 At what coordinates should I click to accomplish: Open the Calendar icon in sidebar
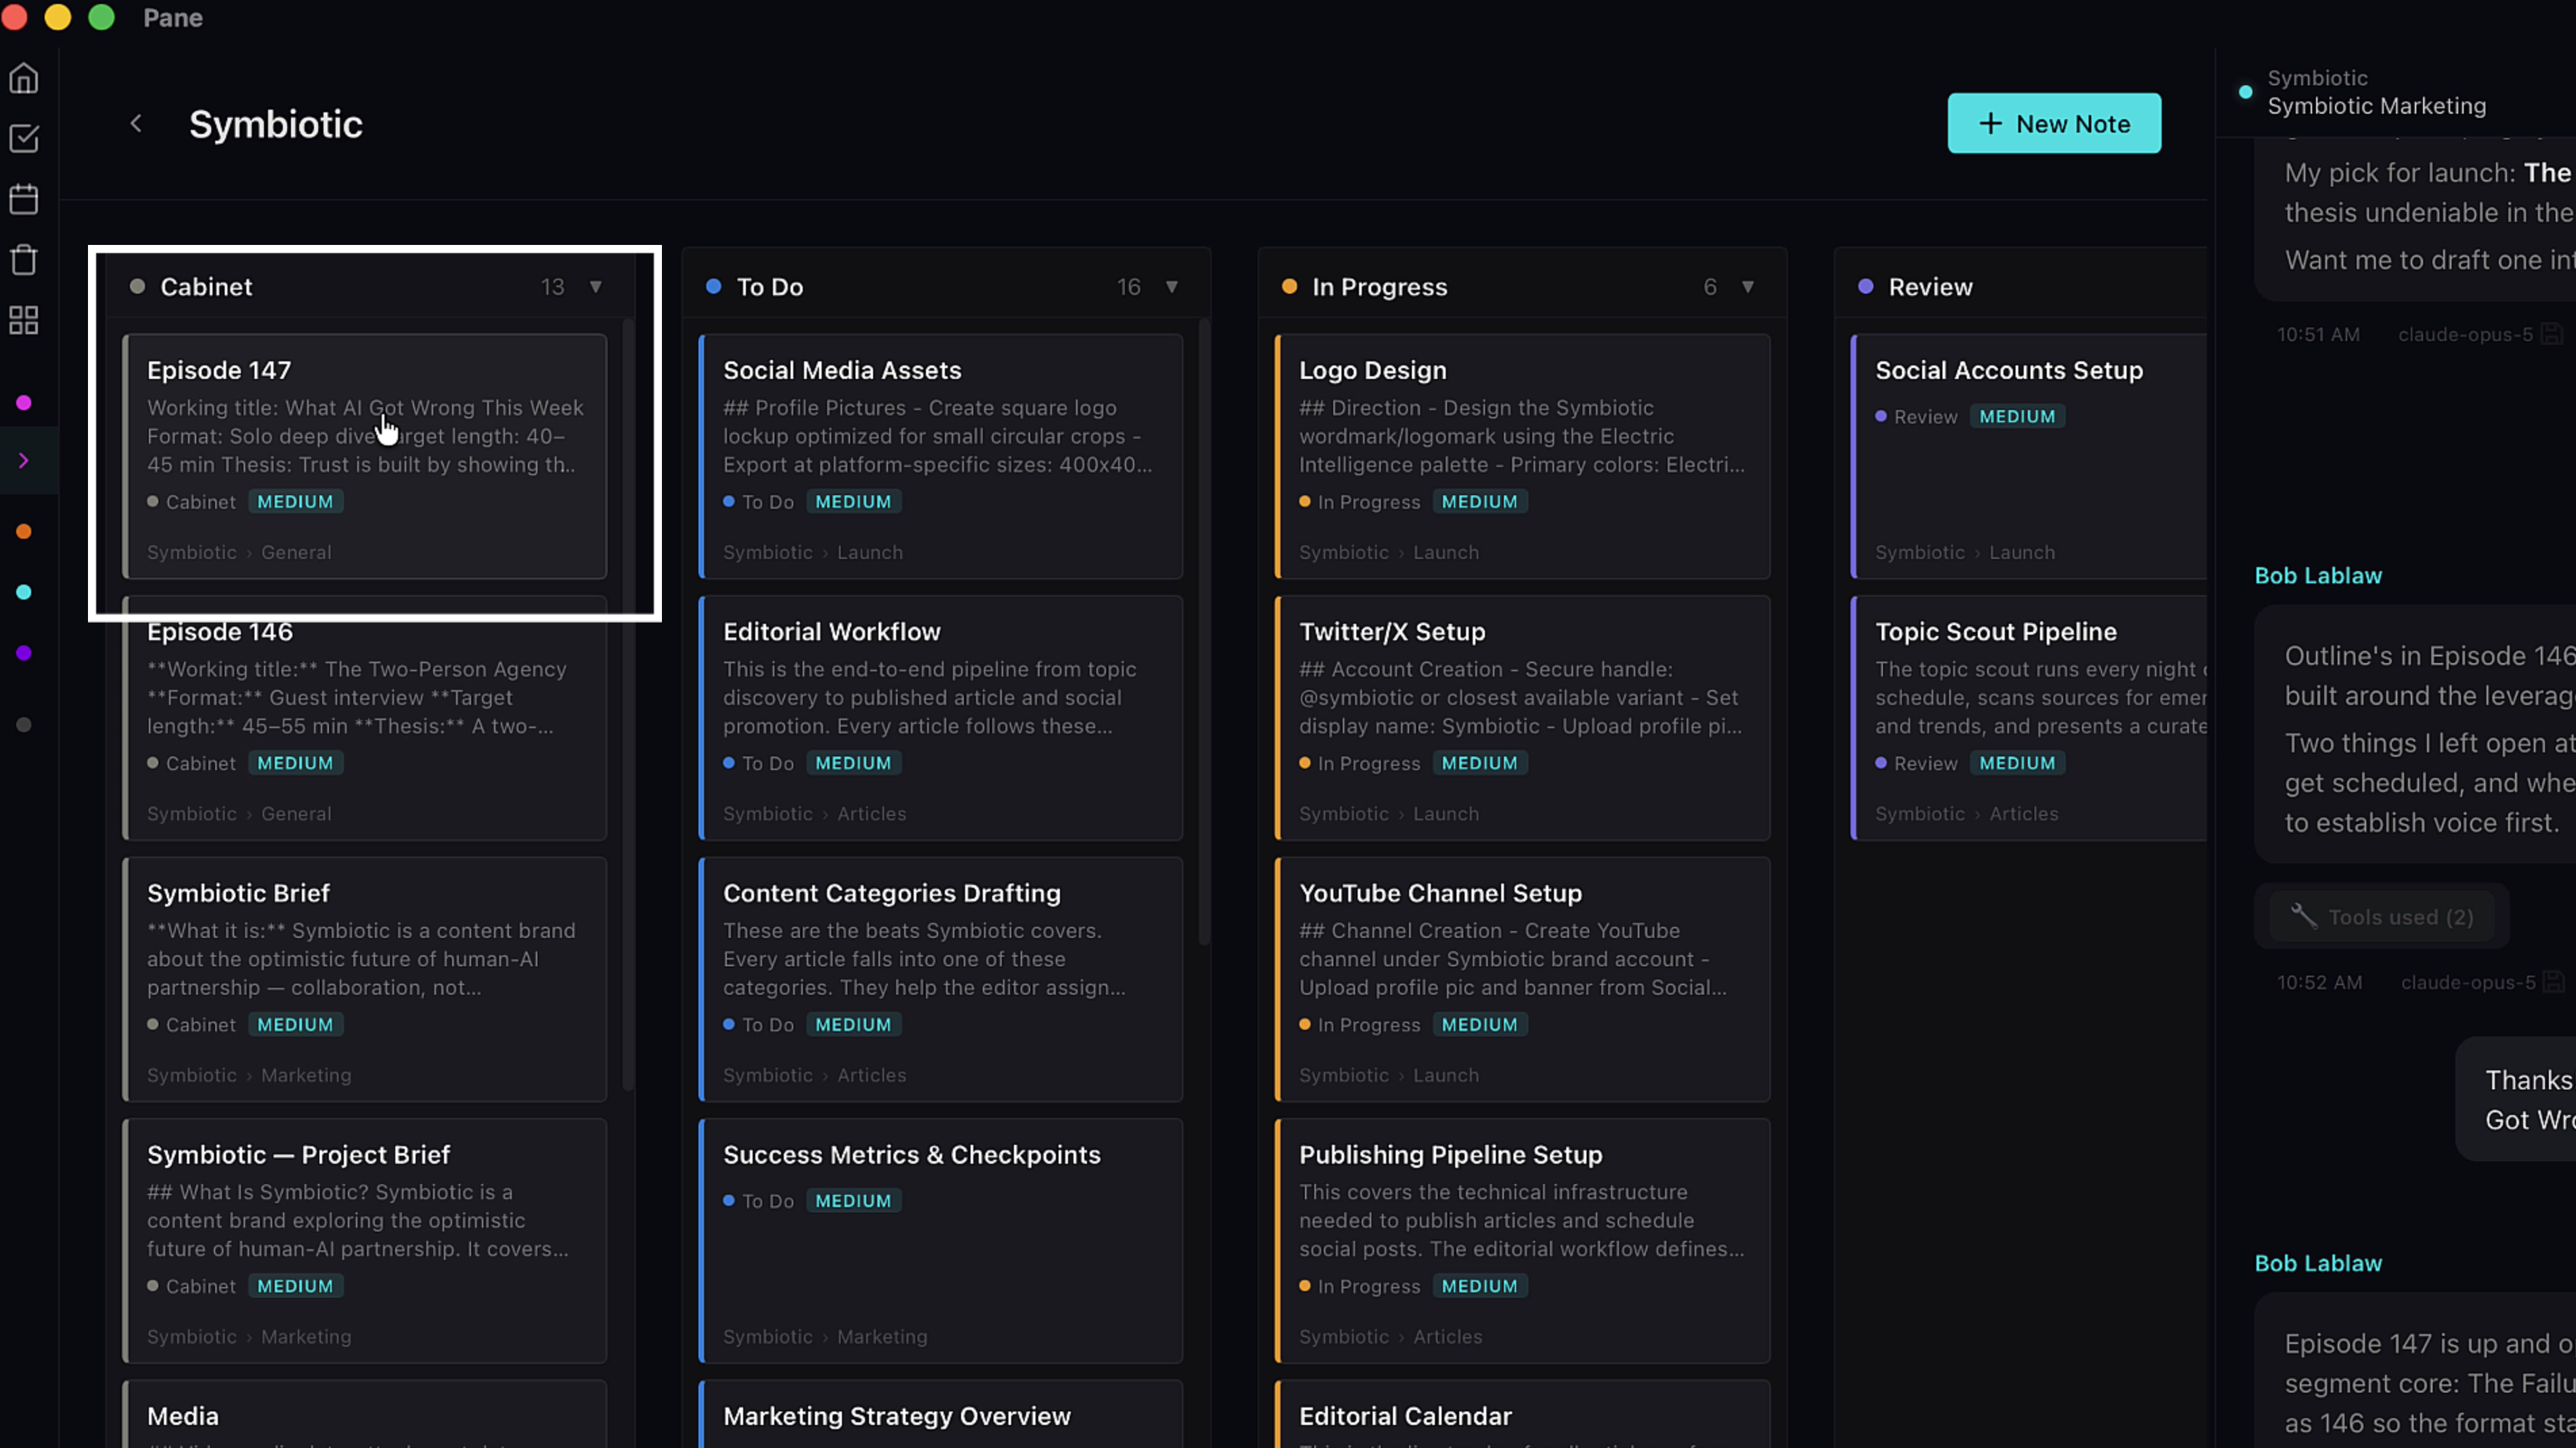tap(24, 199)
